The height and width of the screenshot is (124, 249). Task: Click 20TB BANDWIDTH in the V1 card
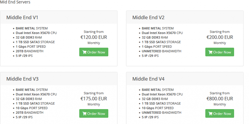[x=30, y=51]
